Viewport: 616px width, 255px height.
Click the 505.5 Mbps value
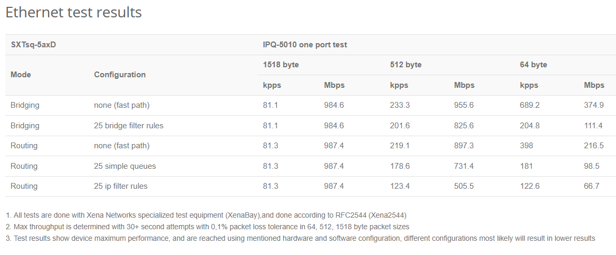click(464, 186)
